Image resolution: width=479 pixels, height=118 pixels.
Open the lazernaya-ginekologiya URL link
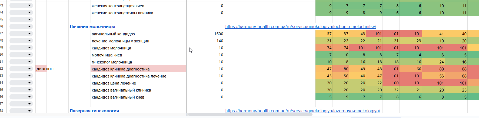pyautogui.click(x=302, y=111)
